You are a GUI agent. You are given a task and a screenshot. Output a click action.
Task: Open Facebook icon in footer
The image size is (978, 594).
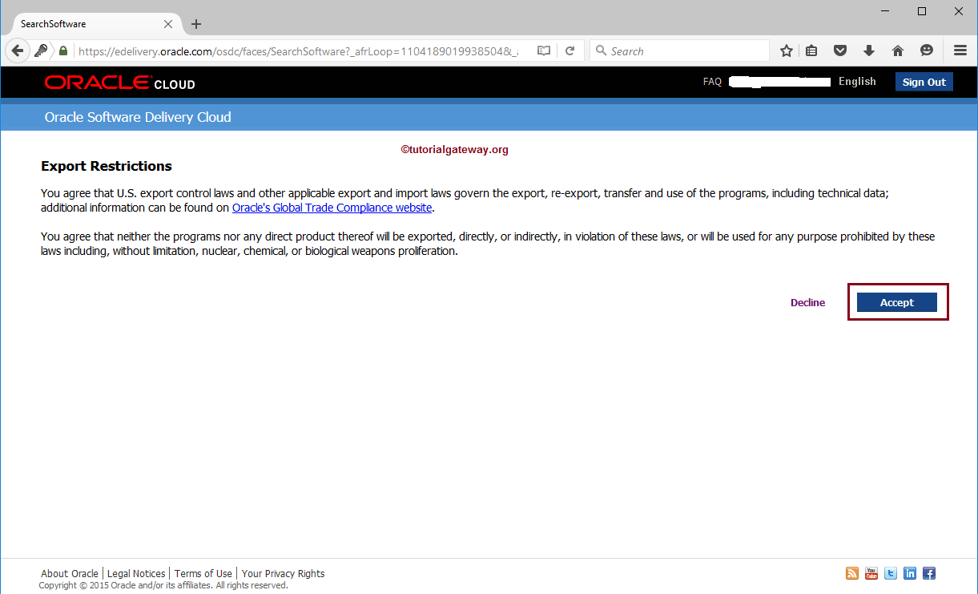929,573
